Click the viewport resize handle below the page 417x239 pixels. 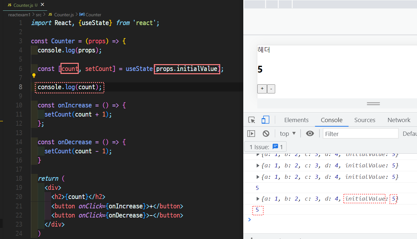click(x=373, y=104)
